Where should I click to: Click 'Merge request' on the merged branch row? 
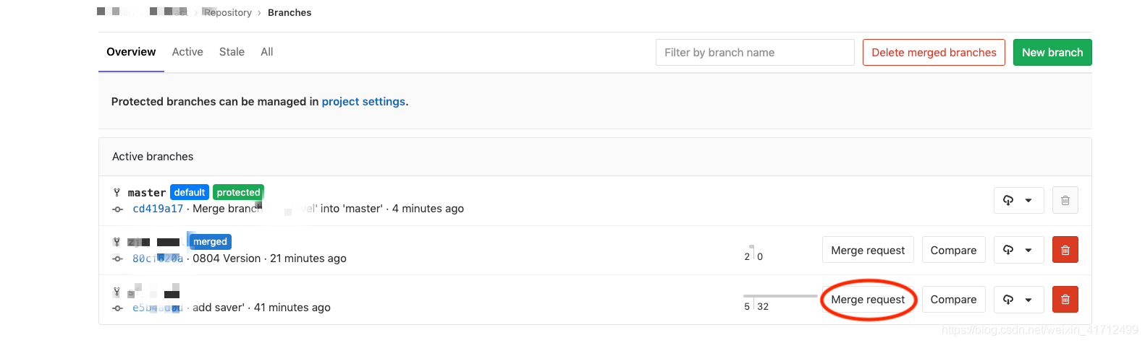(x=868, y=250)
